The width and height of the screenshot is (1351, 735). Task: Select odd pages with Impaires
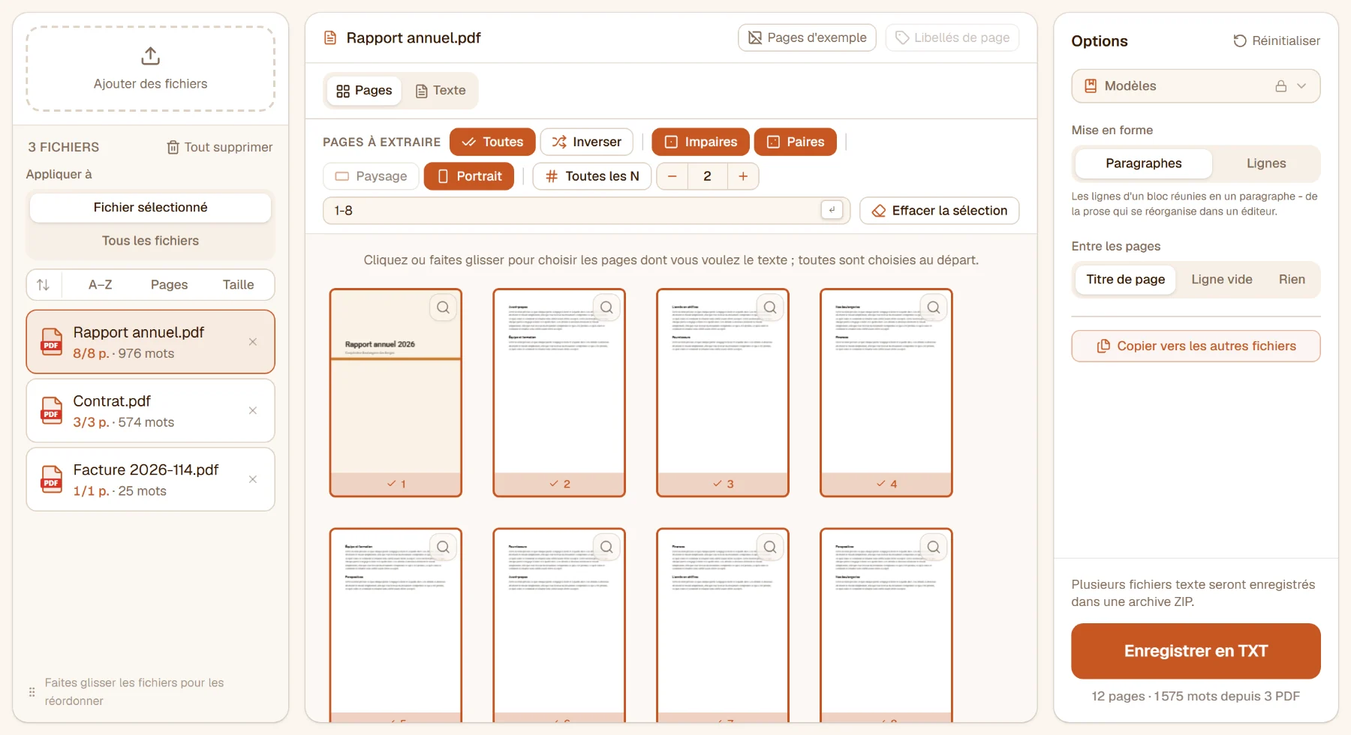[700, 142]
